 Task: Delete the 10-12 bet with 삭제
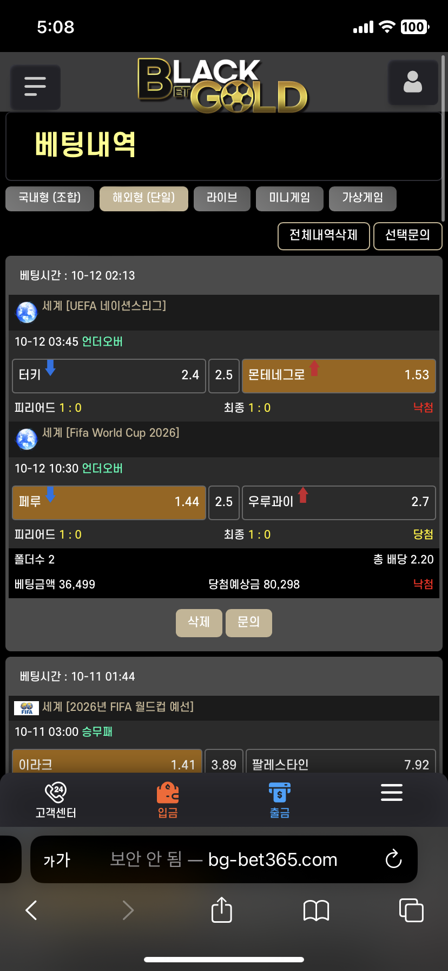[199, 623]
